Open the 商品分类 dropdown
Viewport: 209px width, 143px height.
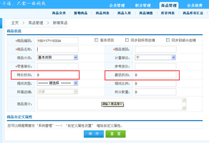[x=57, y=57]
